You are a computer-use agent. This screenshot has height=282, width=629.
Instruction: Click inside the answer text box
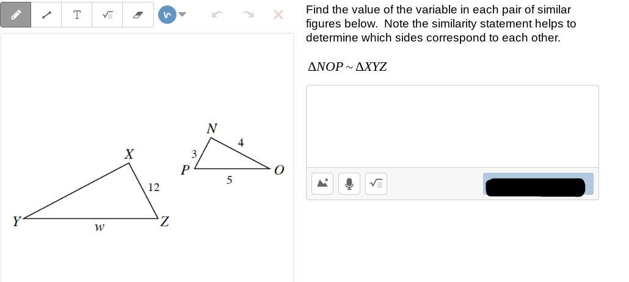(x=452, y=126)
